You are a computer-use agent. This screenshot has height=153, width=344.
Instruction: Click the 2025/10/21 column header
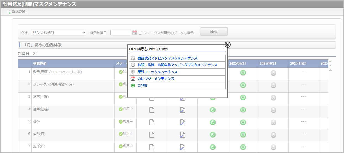(273, 63)
